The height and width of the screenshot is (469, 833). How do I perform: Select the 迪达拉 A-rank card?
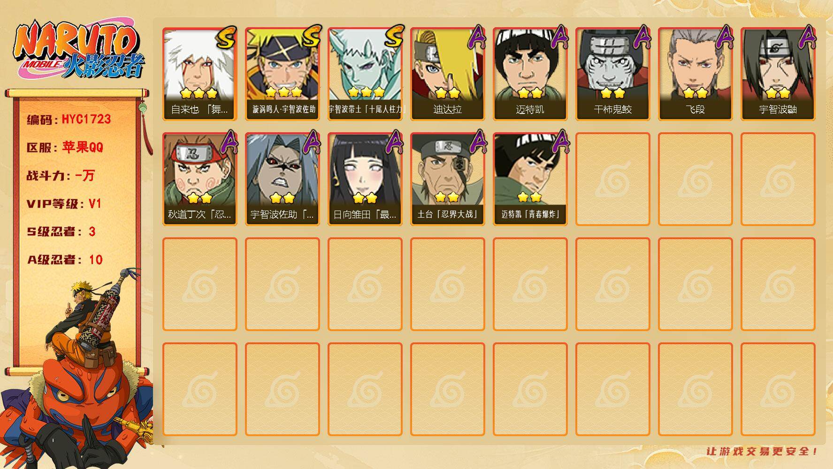pos(448,74)
